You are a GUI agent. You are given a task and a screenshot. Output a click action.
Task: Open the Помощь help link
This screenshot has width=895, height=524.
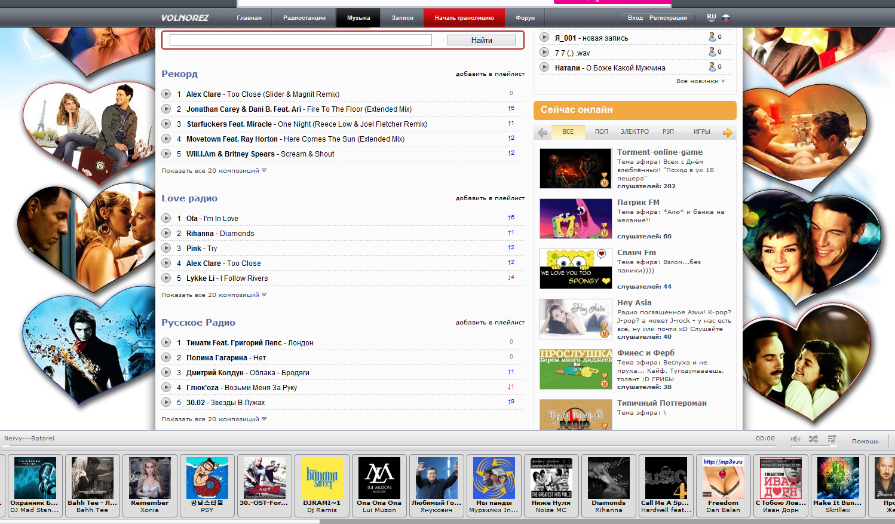[x=865, y=441]
